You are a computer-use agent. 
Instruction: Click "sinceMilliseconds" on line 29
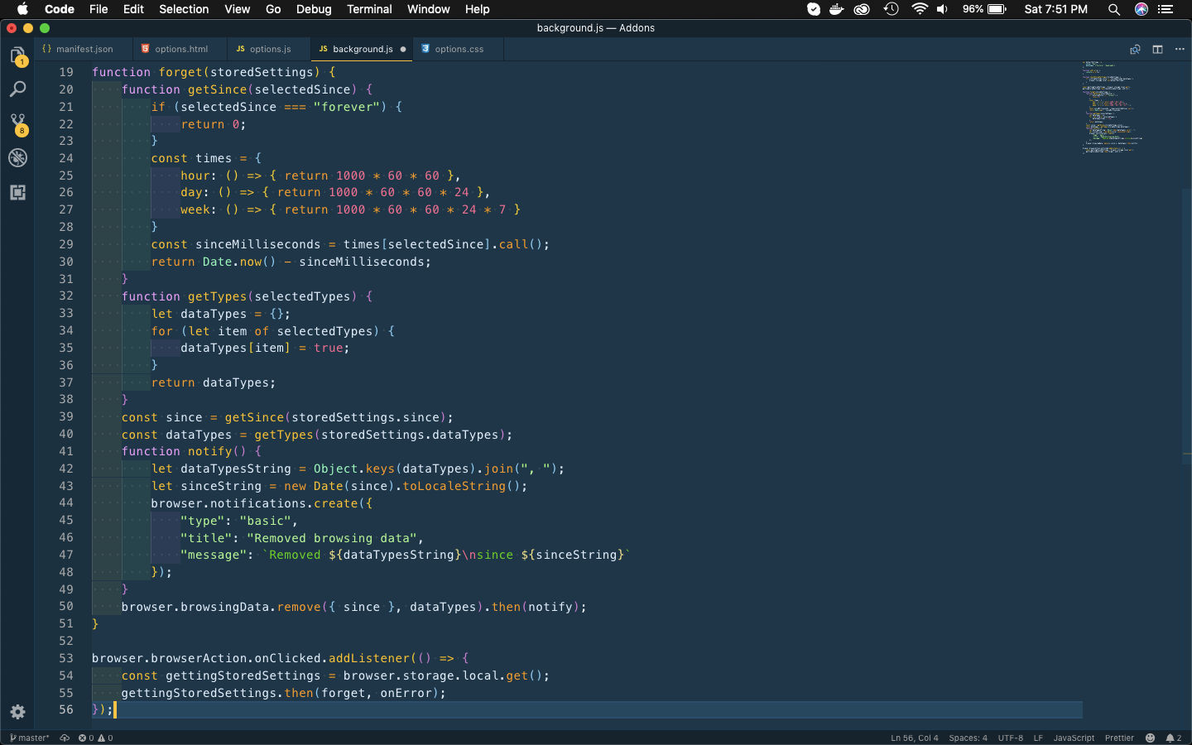258,244
